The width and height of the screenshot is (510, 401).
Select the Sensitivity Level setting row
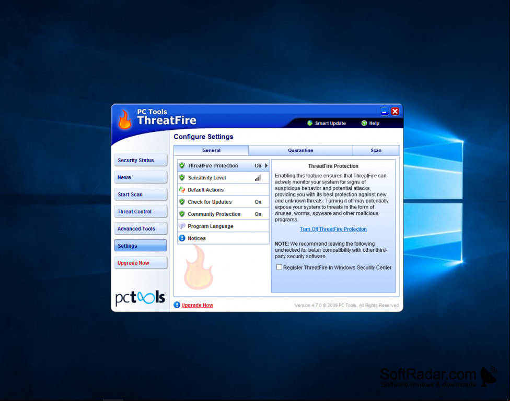click(x=223, y=178)
